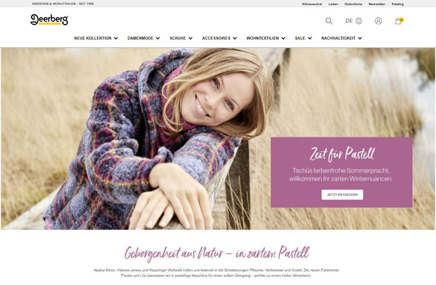
Task: Open the Läden link
Action: [x=333, y=4]
